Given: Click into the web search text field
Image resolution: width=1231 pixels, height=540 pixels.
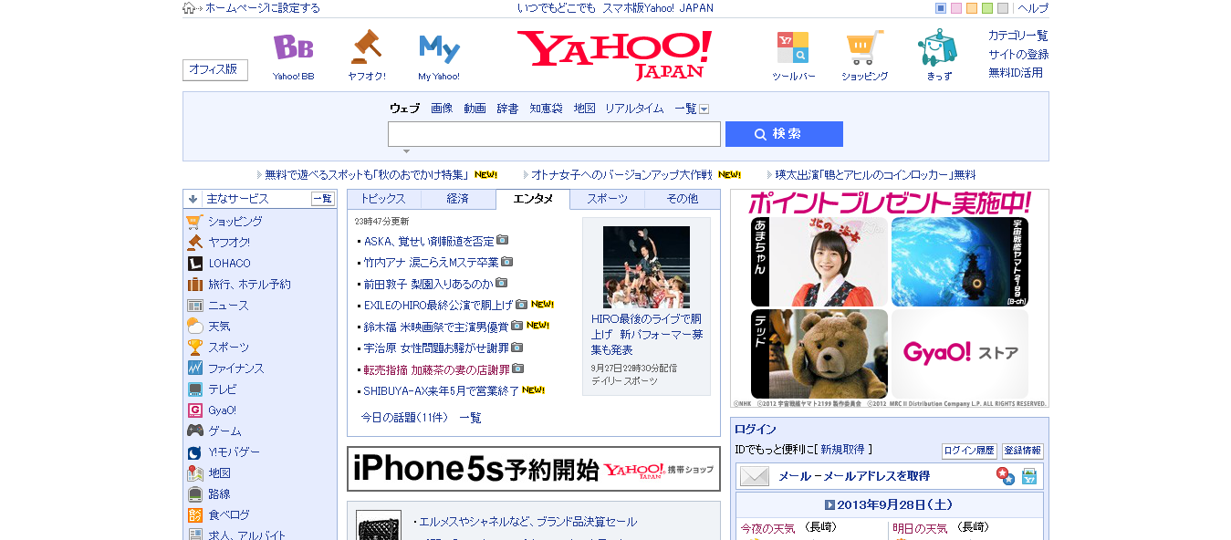Looking at the screenshot, I should pos(554,134).
